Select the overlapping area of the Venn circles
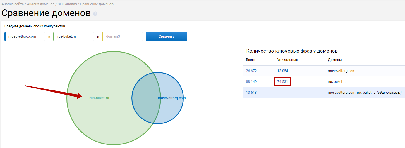This screenshot has height=148, width=405. pos(146,98)
